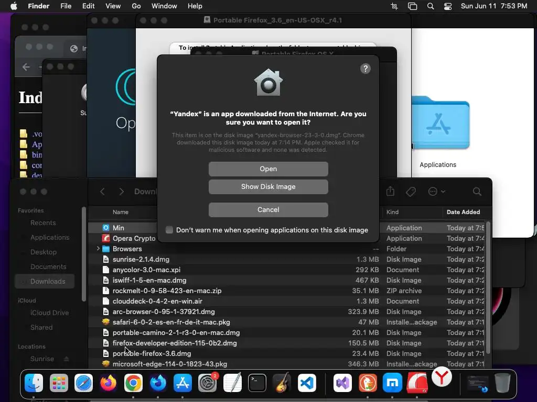The image size is (537, 402).
Task: Open Firefox Developer Edition in Dock
Action: [x=158, y=383]
